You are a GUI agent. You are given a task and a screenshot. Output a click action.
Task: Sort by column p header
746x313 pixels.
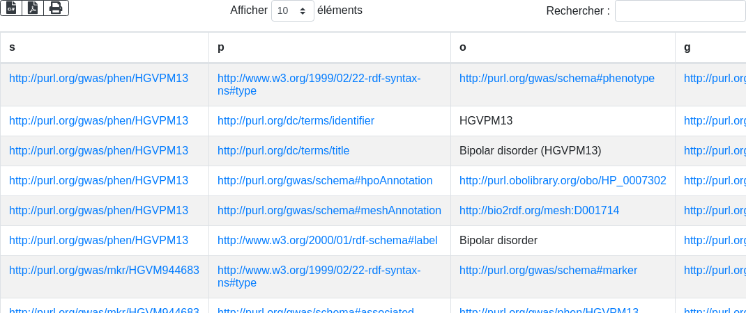(x=330, y=47)
